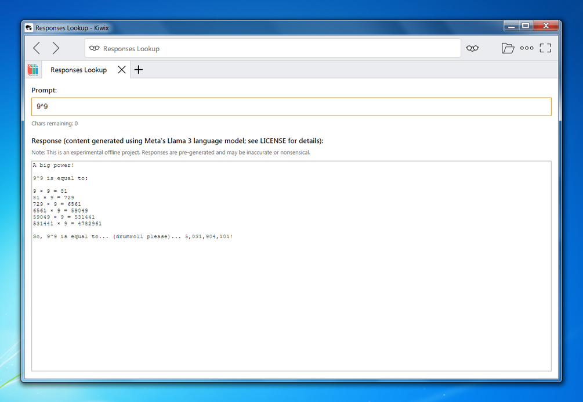
Task: Go forward with the right arrow
Action: click(56, 48)
